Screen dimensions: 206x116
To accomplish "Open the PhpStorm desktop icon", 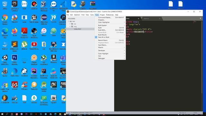I will [34, 73].
